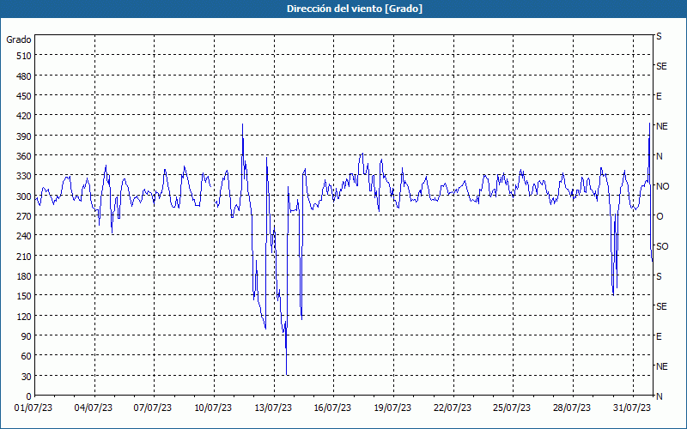Click the 31/07/23 date label
The width and height of the screenshot is (687, 429).
632,408
